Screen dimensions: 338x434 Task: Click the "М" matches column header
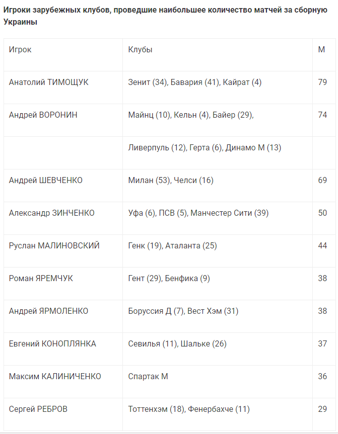321,50
